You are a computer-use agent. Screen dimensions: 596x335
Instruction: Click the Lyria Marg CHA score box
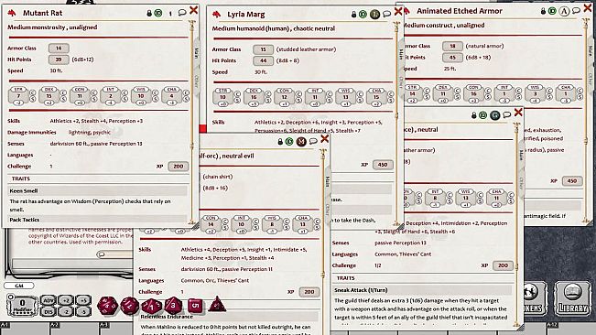pyautogui.click(x=376, y=97)
